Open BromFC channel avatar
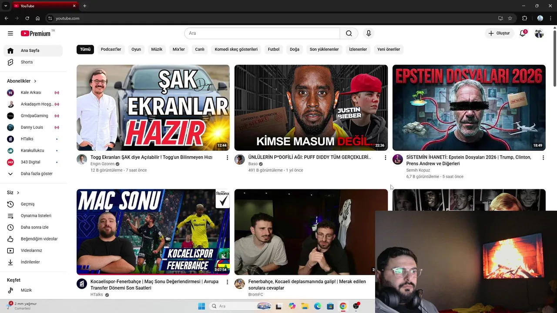557x313 pixels. [x=240, y=284]
